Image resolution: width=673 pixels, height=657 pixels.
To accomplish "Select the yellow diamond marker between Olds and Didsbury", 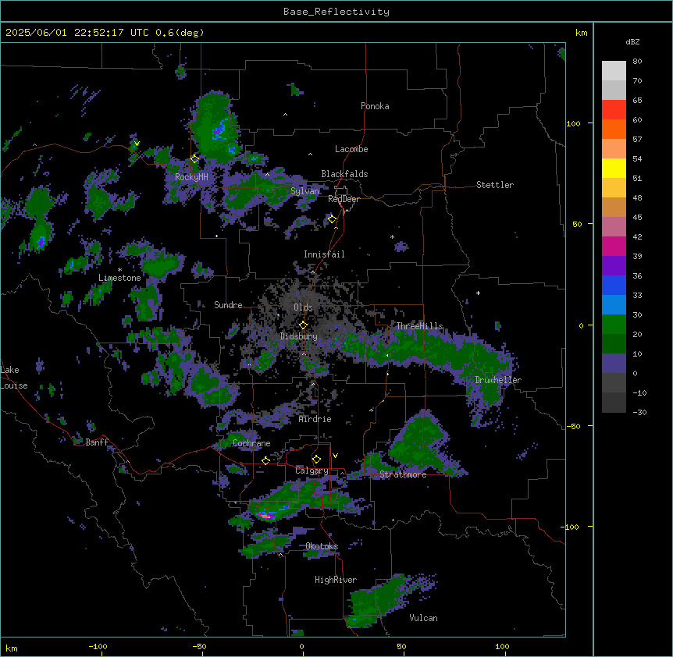I will 304,325.
